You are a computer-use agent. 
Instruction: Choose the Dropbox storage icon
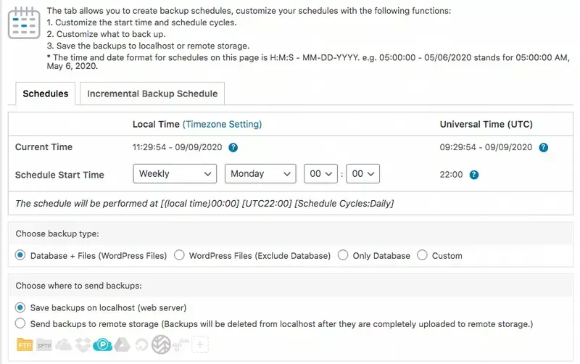tap(83, 344)
